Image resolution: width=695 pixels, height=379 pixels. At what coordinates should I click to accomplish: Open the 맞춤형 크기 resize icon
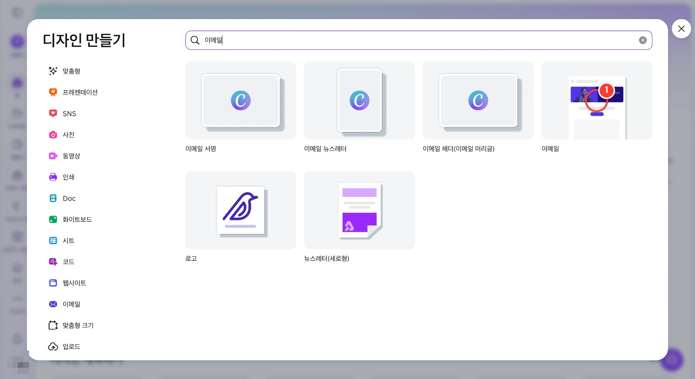(53, 325)
